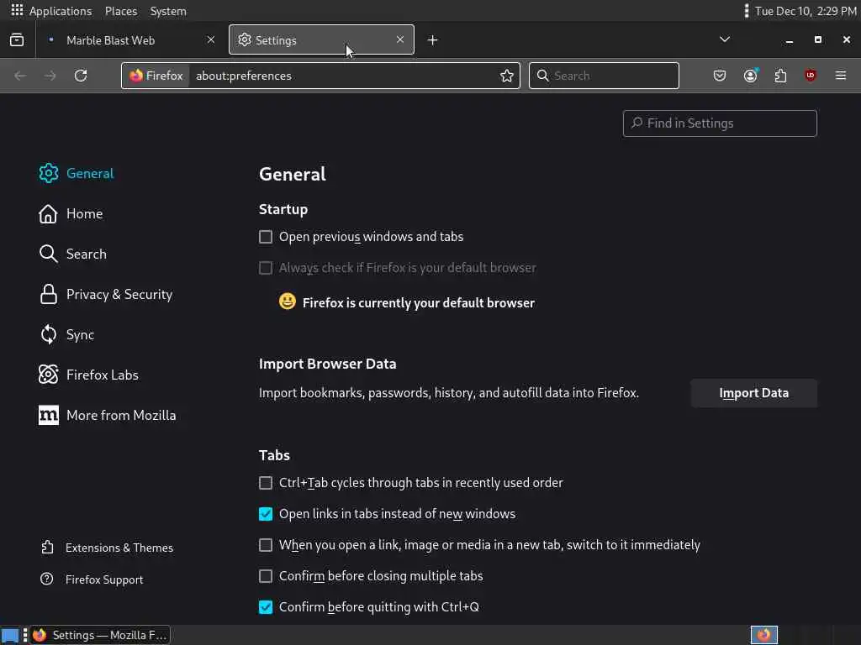Open Extensions & Themes link
861x645 pixels.
[119, 548]
